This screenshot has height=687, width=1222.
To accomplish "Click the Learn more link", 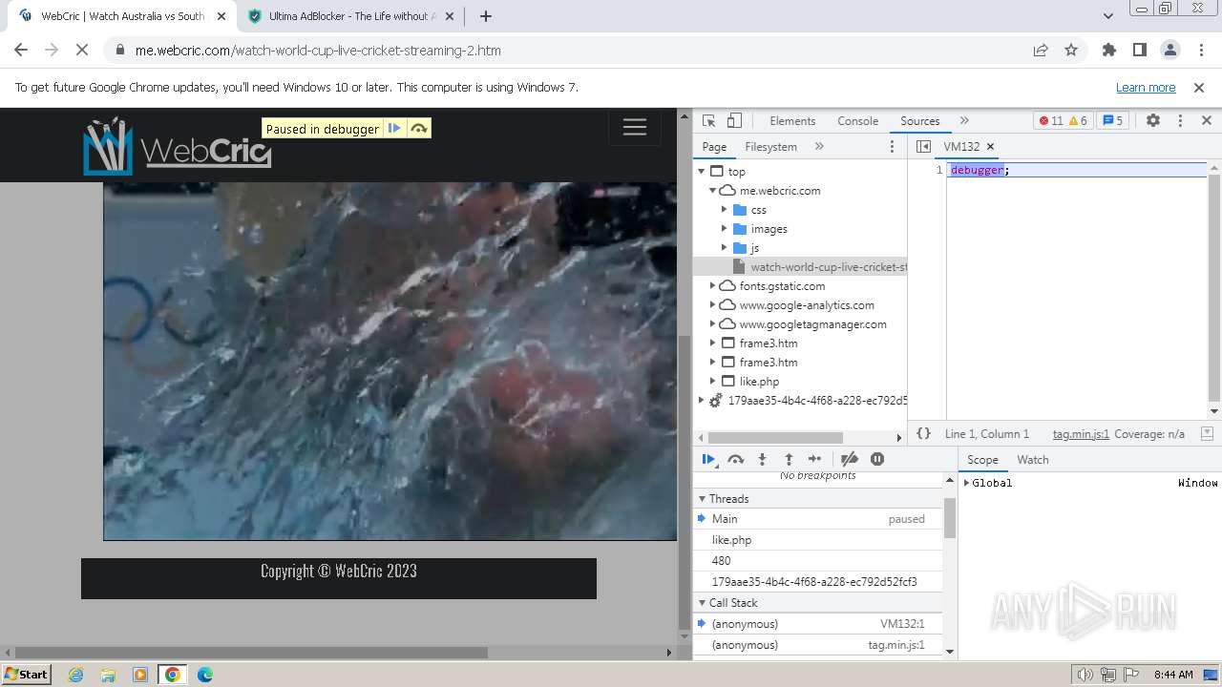I will pyautogui.click(x=1146, y=88).
